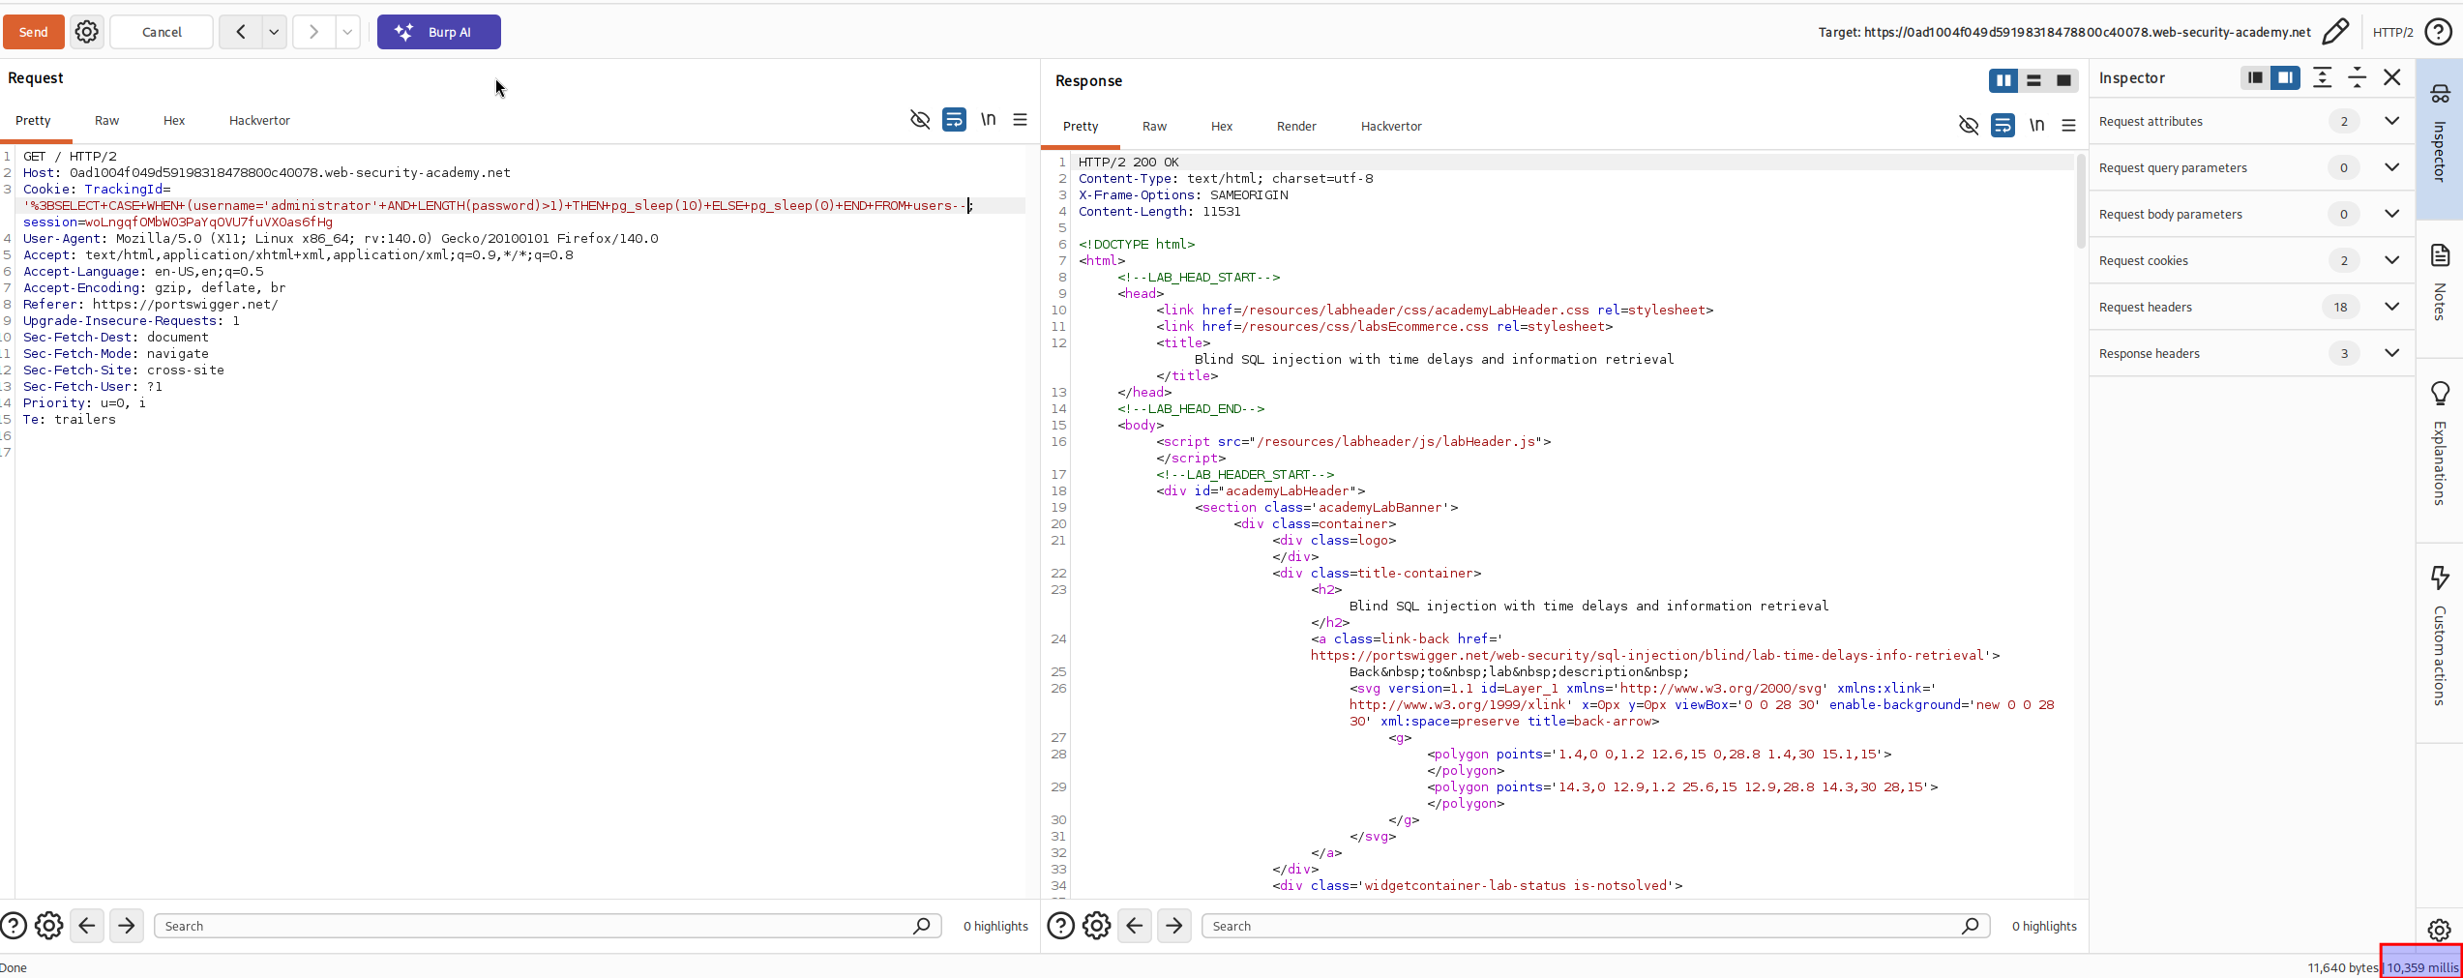Image resolution: width=2463 pixels, height=978 pixels.
Task: Toggle line wrap in Response panel
Action: 2003,125
